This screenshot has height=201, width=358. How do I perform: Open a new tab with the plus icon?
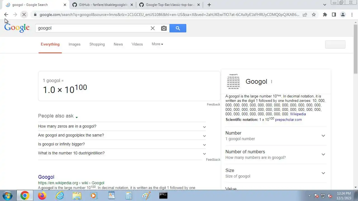click(x=209, y=5)
